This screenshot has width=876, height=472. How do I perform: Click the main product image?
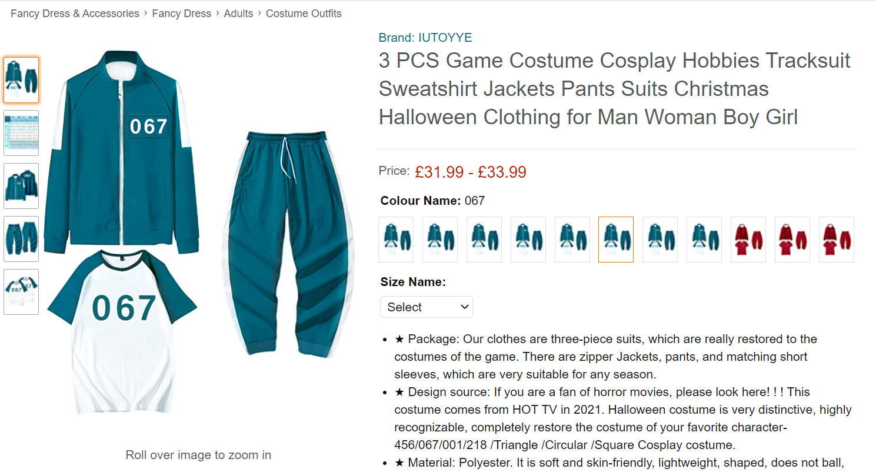(x=199, y=235)
